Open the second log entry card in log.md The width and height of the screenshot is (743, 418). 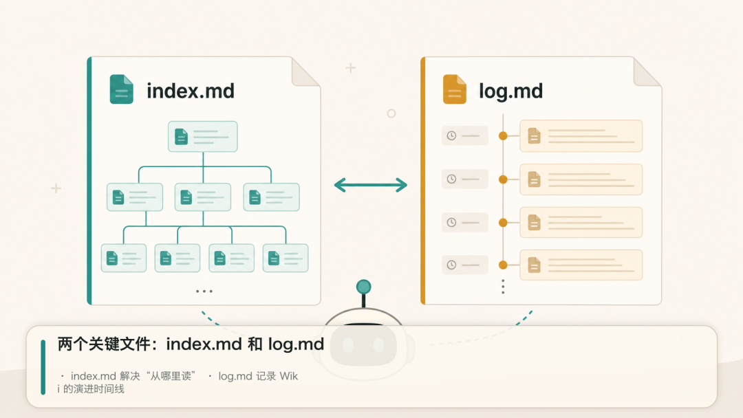[x=581, y=179]
